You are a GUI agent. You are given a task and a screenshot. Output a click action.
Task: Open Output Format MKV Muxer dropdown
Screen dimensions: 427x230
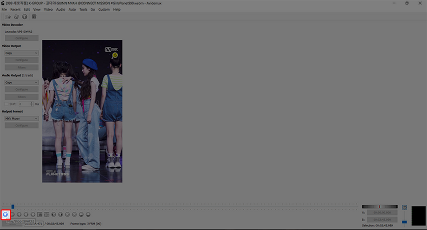click(x=21, y=118)
